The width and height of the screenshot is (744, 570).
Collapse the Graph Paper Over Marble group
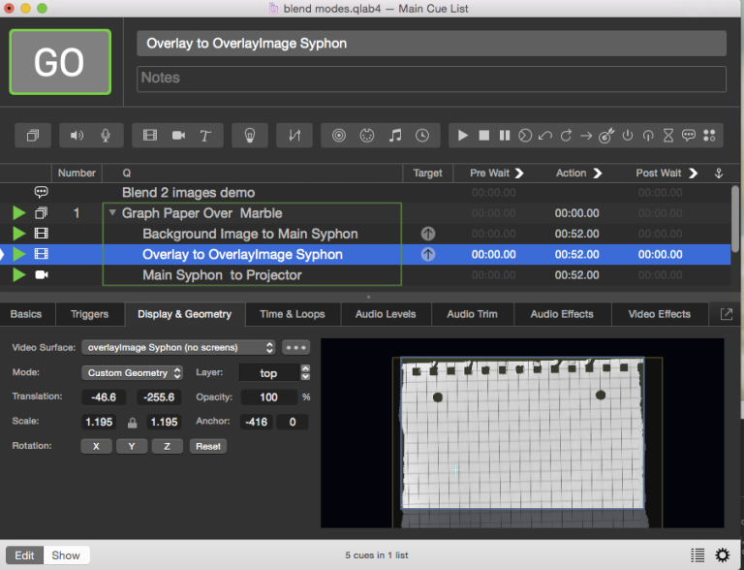113,213
